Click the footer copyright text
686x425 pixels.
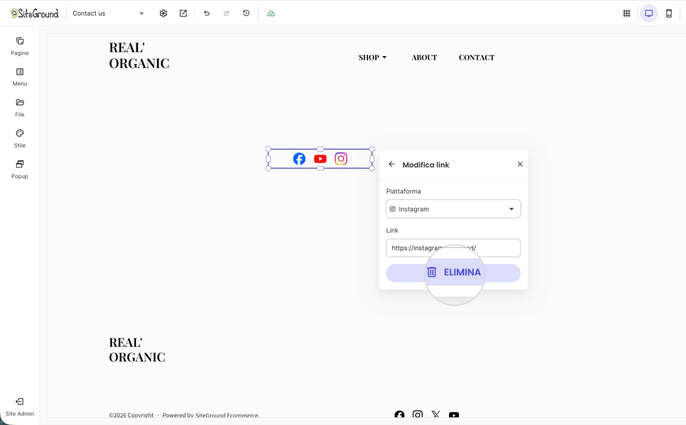(x=184, y=415)
